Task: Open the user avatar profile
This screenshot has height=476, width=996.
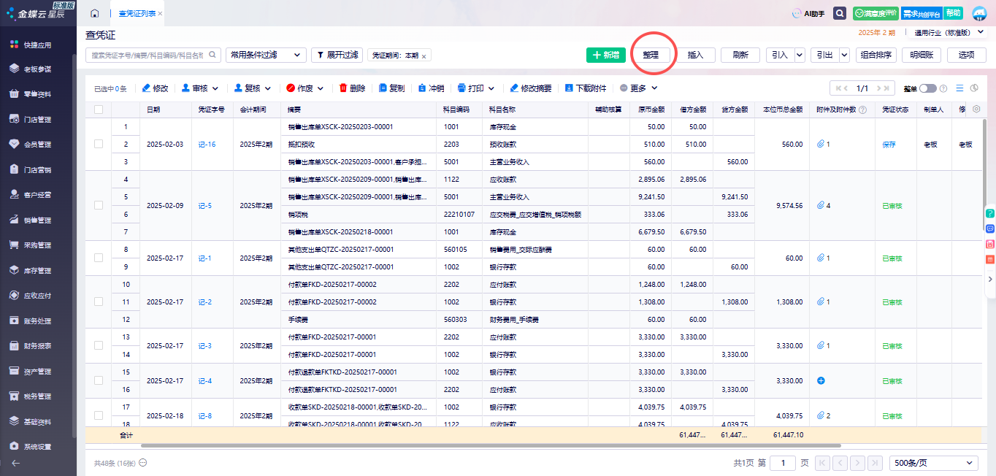Action: [978, 13]
